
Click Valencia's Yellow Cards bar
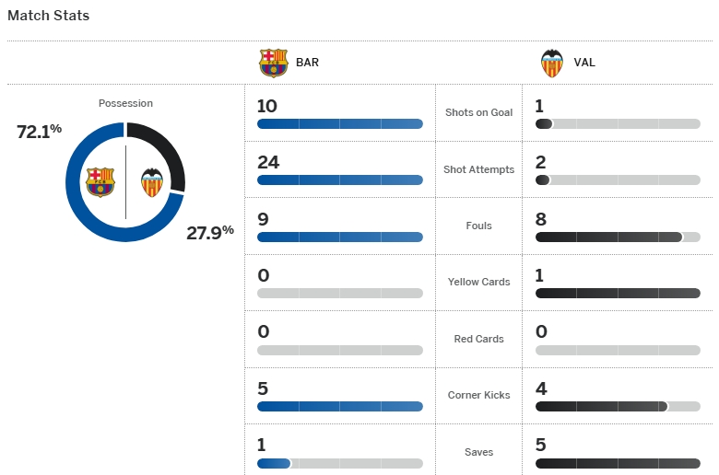tap(618, 293)
